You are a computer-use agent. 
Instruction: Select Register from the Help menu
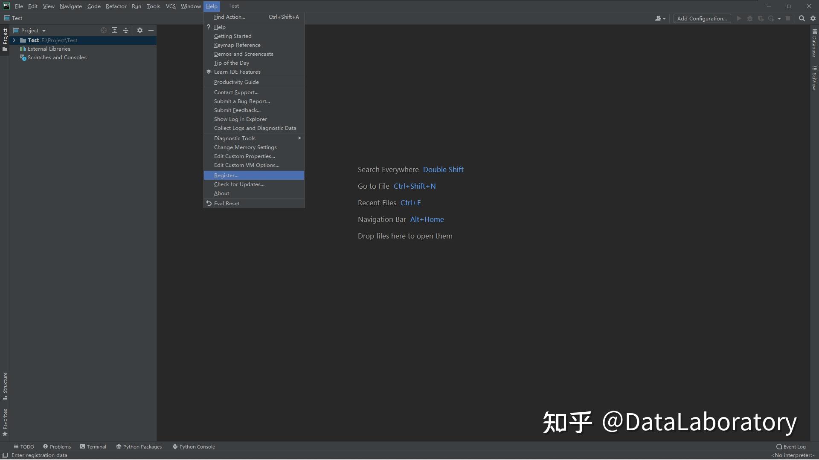(x=226, y=175)
